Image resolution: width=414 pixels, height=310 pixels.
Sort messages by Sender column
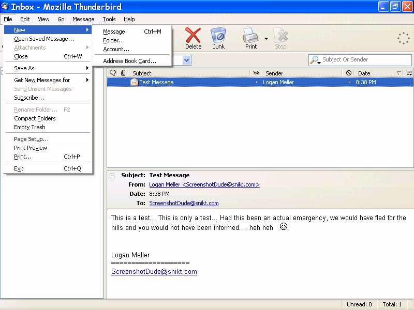point(302,73)
